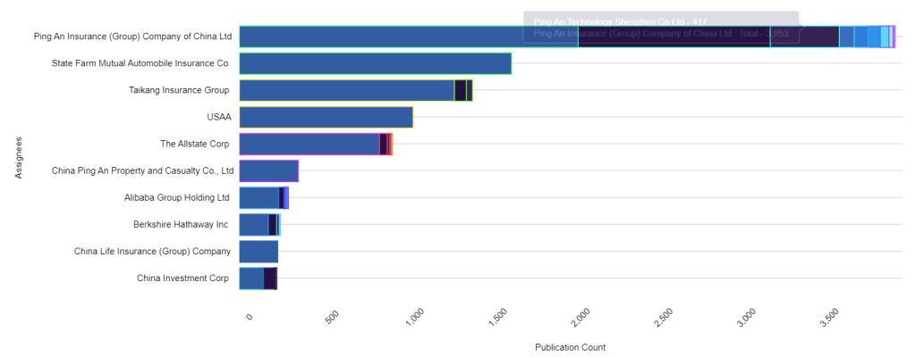916x357 pixels.
Task: Select the main blue segment of Allstate bar
Action: coord(309,144)
